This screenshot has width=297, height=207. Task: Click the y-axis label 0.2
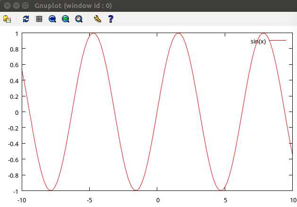pos(14,97)
